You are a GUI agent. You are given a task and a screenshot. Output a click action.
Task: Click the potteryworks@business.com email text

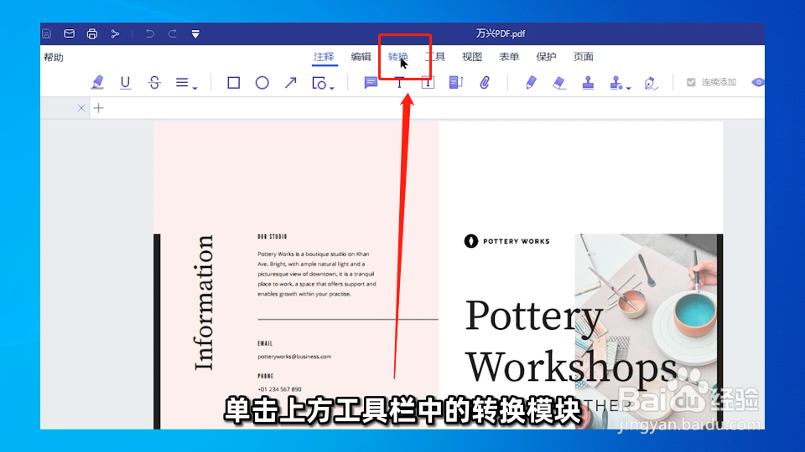pyautogui.click(x=294, y=357)
